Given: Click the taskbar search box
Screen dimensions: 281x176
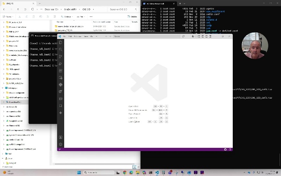Looking at the screenshot, I should [98, 172].
